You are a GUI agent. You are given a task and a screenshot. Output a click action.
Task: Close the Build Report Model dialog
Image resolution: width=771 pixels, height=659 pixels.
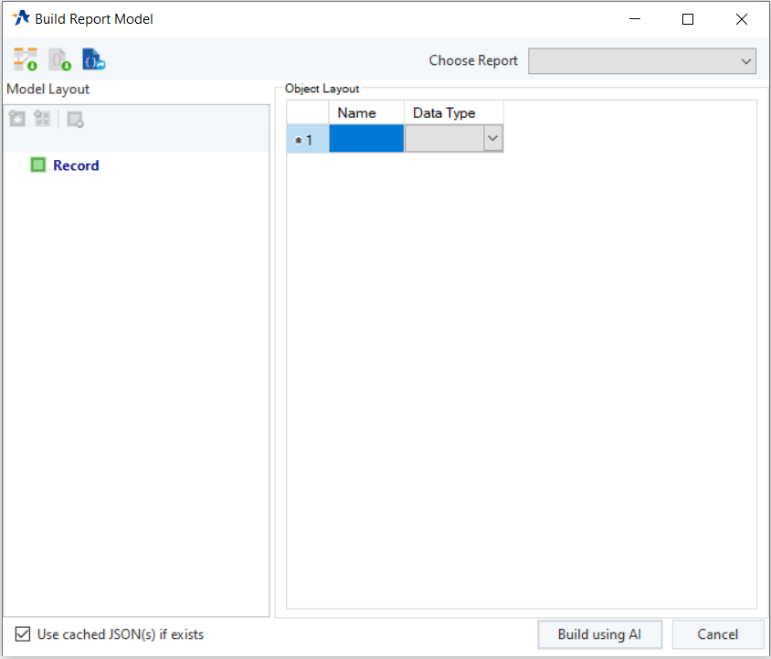click(x=741, y=19)
